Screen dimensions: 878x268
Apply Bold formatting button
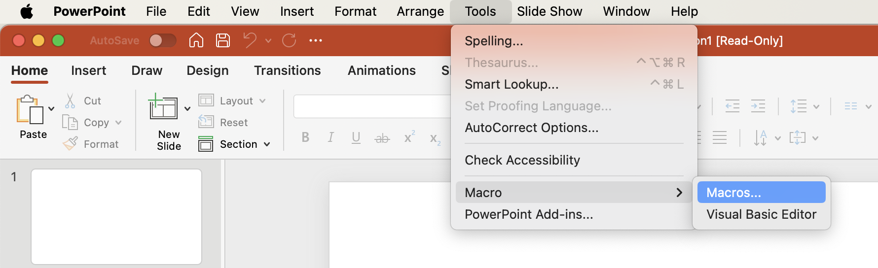pyautogui.click(x=305, y=138)
